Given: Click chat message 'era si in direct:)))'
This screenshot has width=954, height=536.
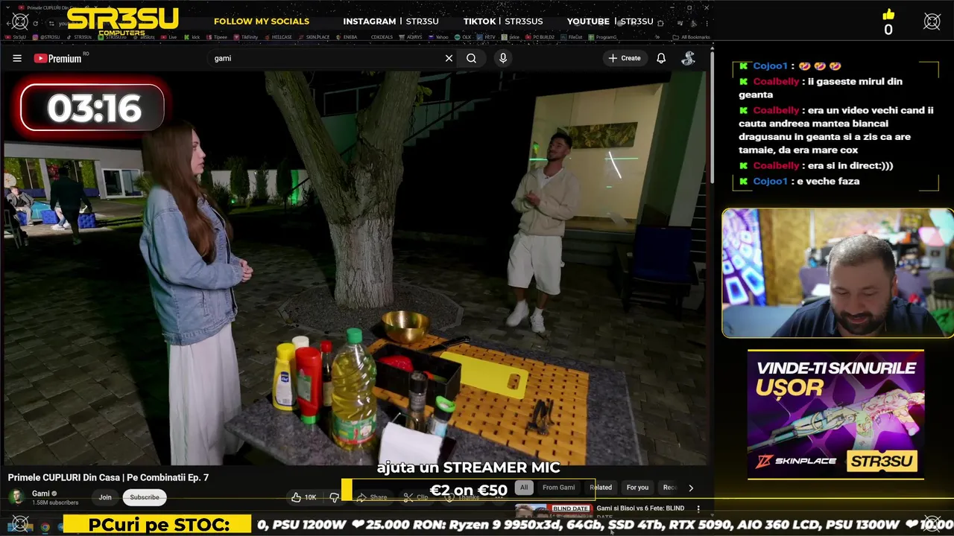Looking at the screenshot, I should pos(850,165).
